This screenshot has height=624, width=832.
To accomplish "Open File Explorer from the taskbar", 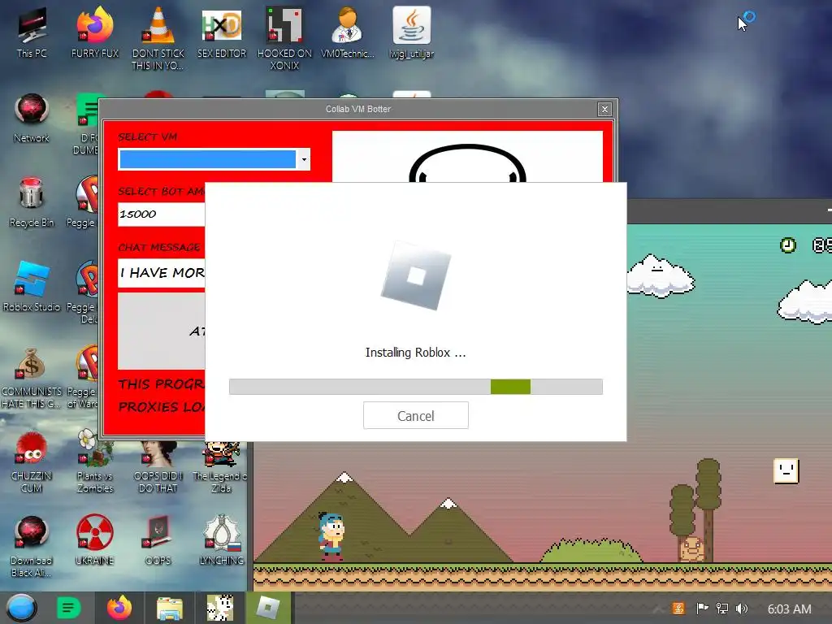I will point(170,608).
